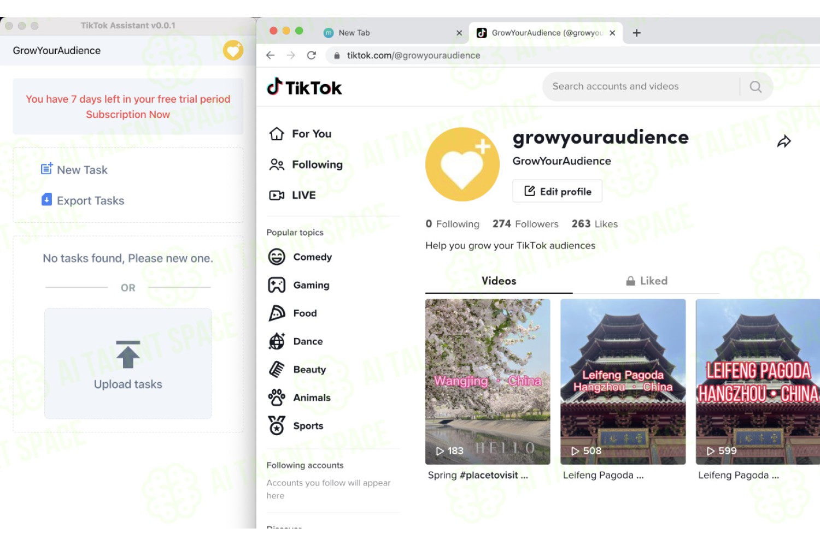The height and width of the screenshot is (546, 820).
Task: Click the 274 Followers count
Action: click(525, 224)
